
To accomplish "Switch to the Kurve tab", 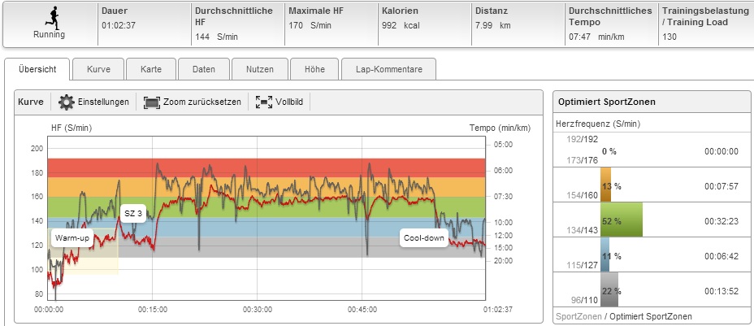I will coord(98,70).
